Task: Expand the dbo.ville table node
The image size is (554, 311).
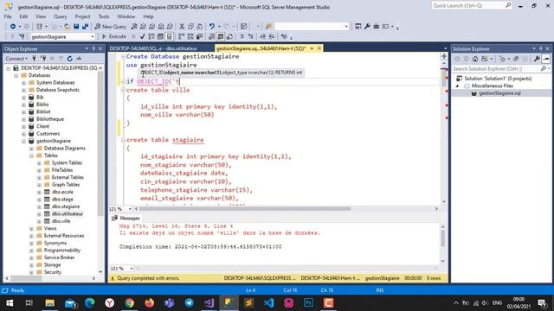Action: click(39, 221)
